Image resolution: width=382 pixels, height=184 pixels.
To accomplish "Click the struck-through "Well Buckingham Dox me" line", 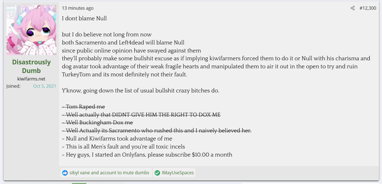I will (97, 123).
